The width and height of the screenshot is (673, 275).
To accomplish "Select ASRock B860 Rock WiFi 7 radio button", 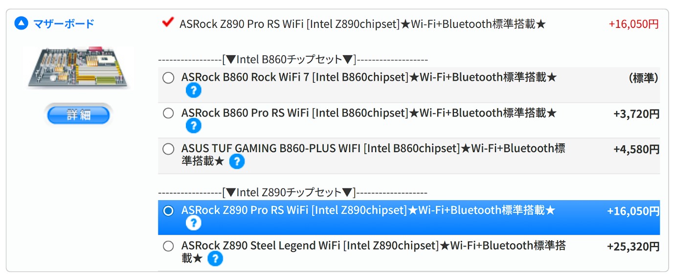I will tap(168, 78).
